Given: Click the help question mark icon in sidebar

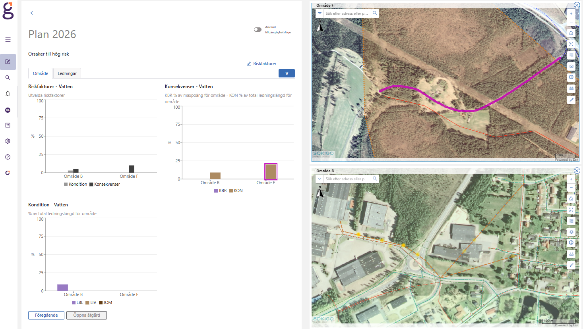Looking at the screenshot, I should (x=8, y=157).
